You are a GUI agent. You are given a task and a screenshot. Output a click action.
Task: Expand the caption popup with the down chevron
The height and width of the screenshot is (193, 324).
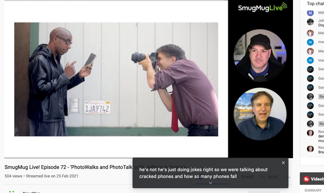coord(210,183)
